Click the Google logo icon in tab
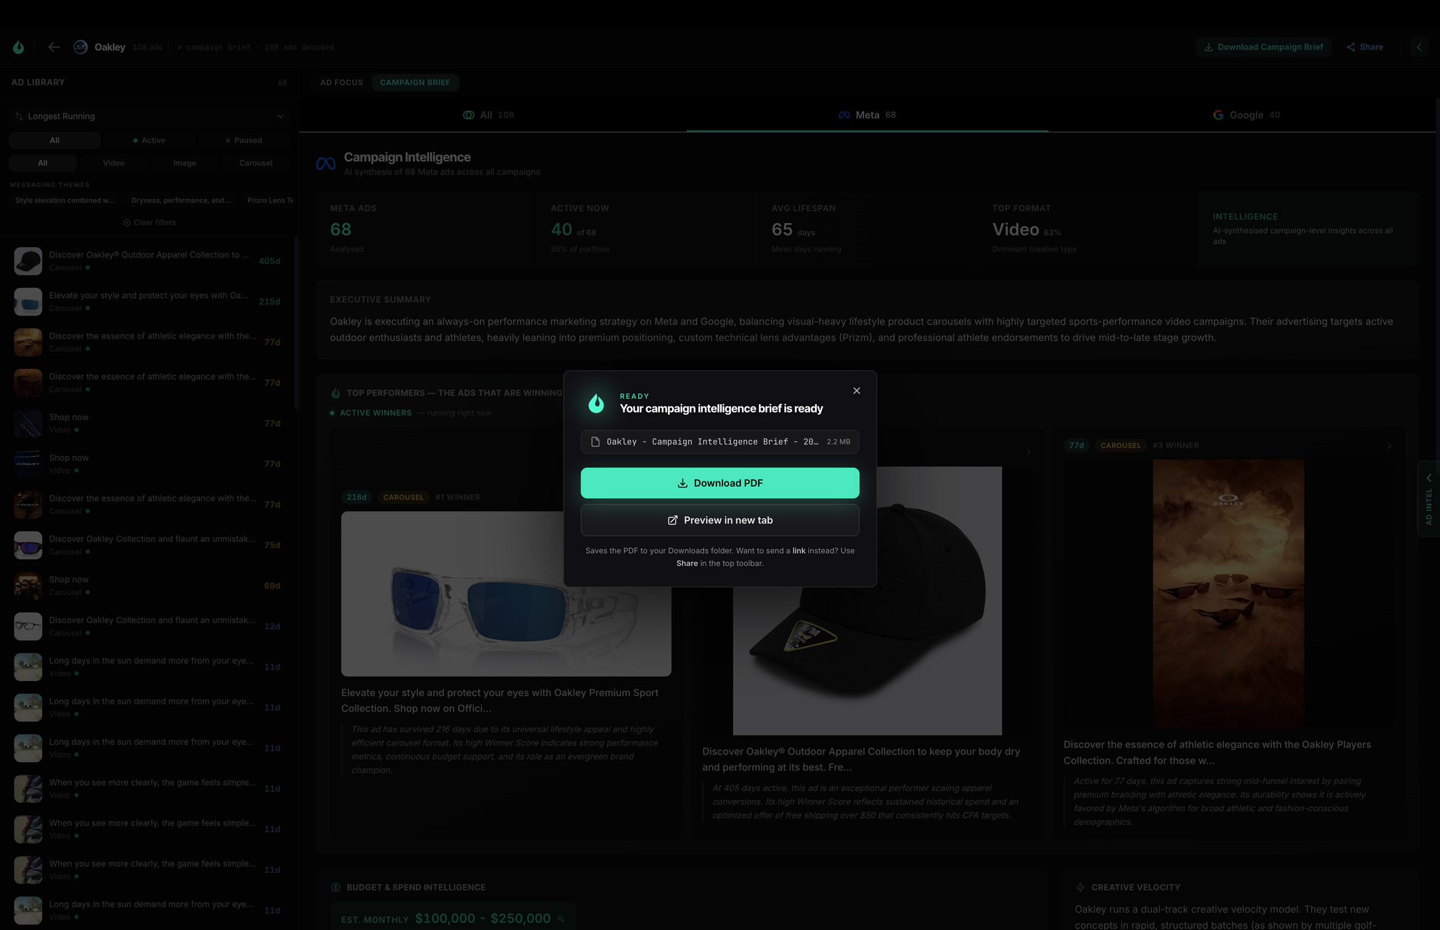 coord(1218,115)
